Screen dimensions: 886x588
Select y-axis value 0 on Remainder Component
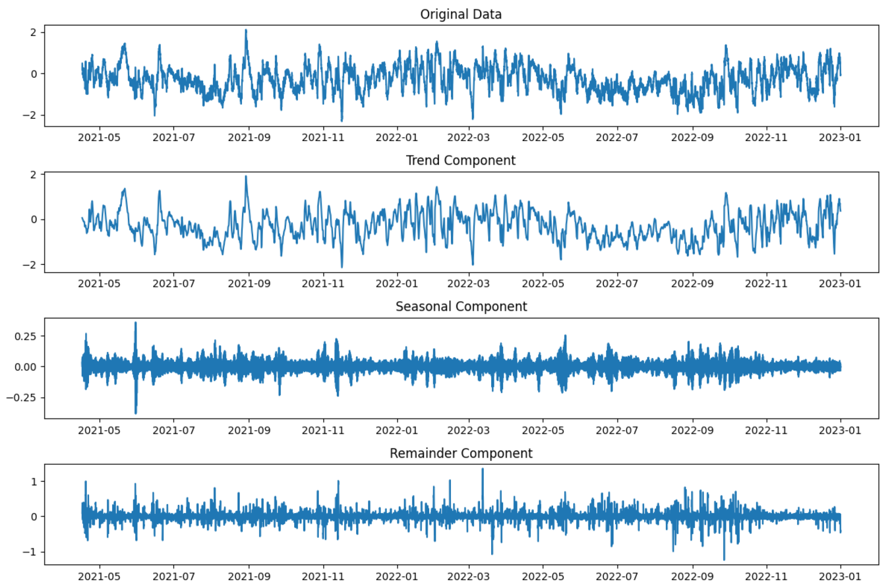click(34, 516)
